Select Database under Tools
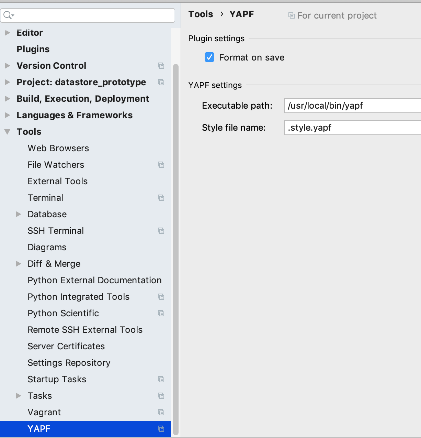Viewport: 421px width, 438px height. [47, 214]
